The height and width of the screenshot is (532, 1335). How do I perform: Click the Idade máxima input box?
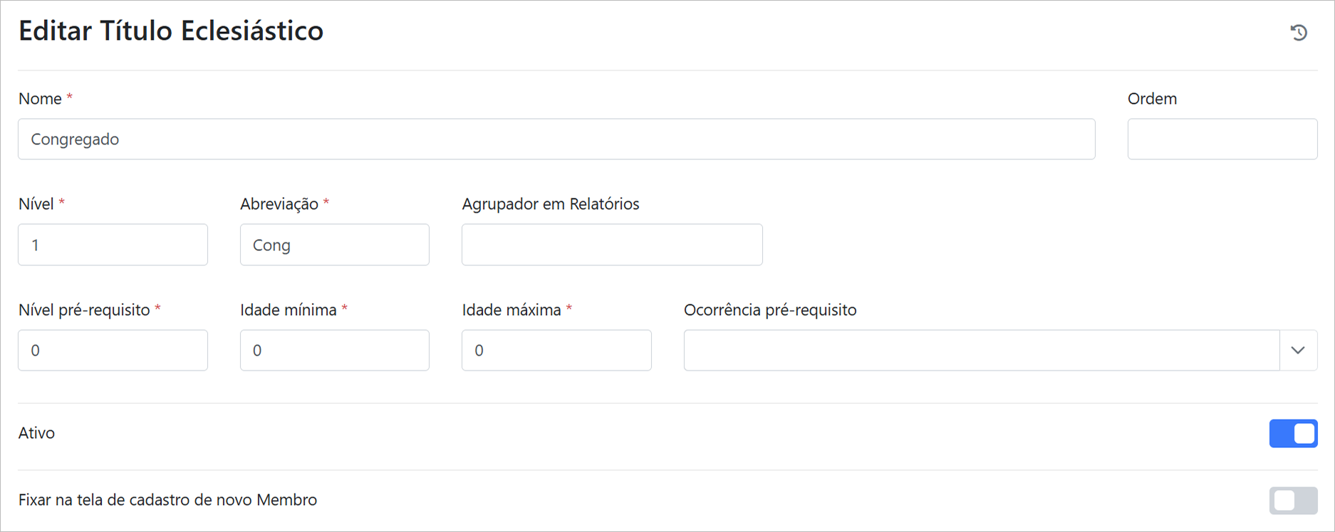(556, 350)
